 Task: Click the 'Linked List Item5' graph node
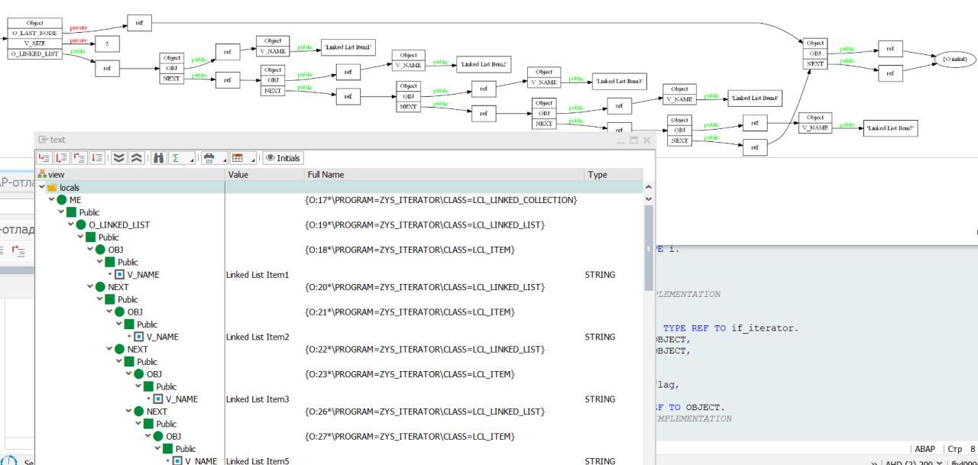tap(890, 129)
